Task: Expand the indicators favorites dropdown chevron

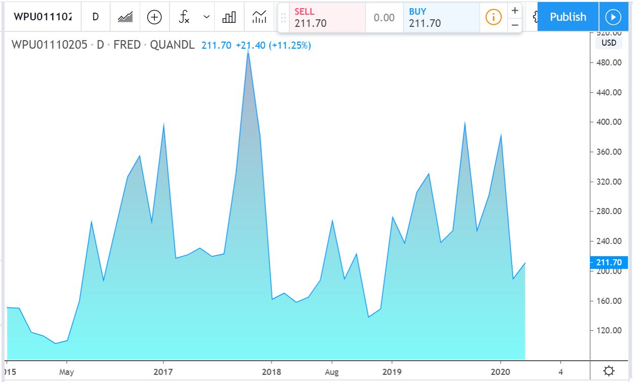Action: click(x=207, y=17)
